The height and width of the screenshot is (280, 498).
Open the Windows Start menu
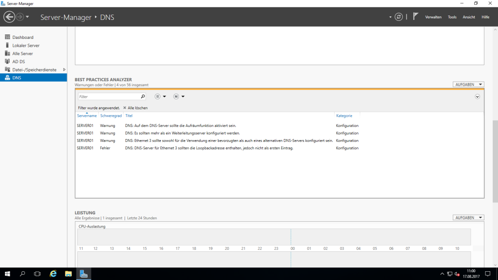[7, 274]
